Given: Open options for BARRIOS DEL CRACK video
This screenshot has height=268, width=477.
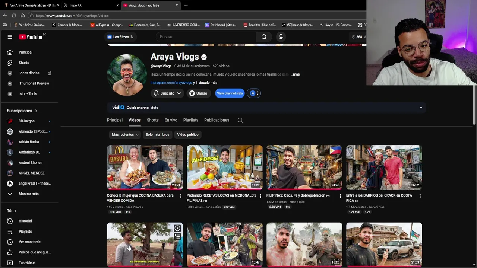Looking at the screenshot, I should pyautogui.click(x=420, y=196).
